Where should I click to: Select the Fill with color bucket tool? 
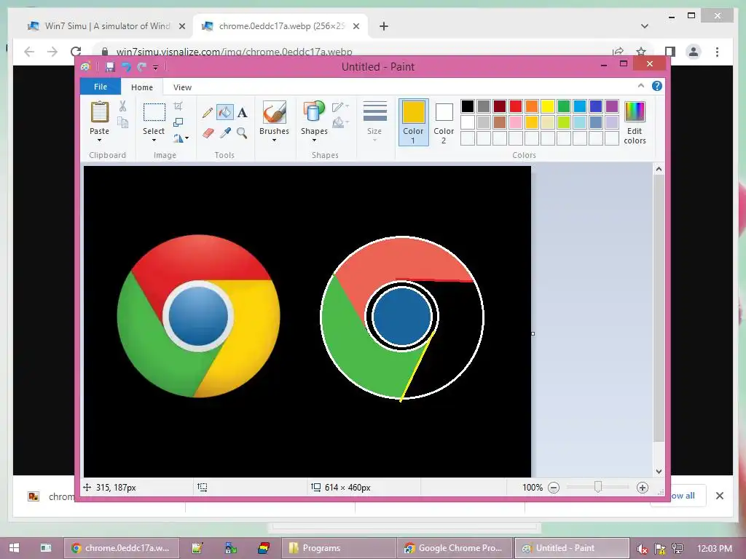pos(225,113)
